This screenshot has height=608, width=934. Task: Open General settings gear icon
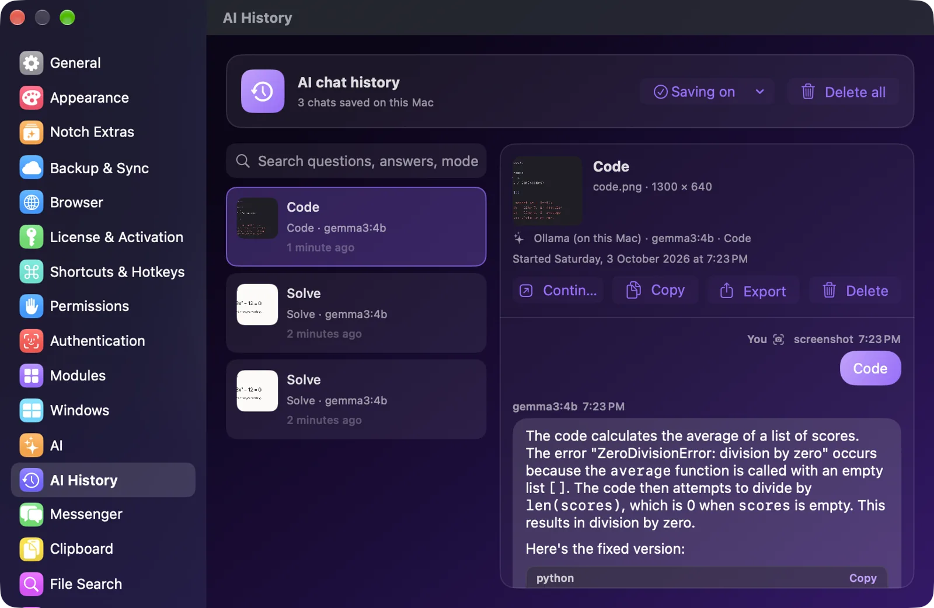coord(31,63)
